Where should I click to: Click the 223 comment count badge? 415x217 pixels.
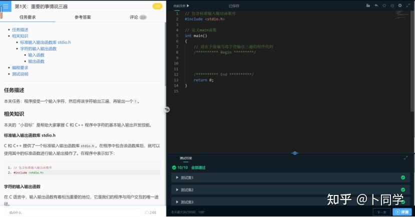click(143, 17)
